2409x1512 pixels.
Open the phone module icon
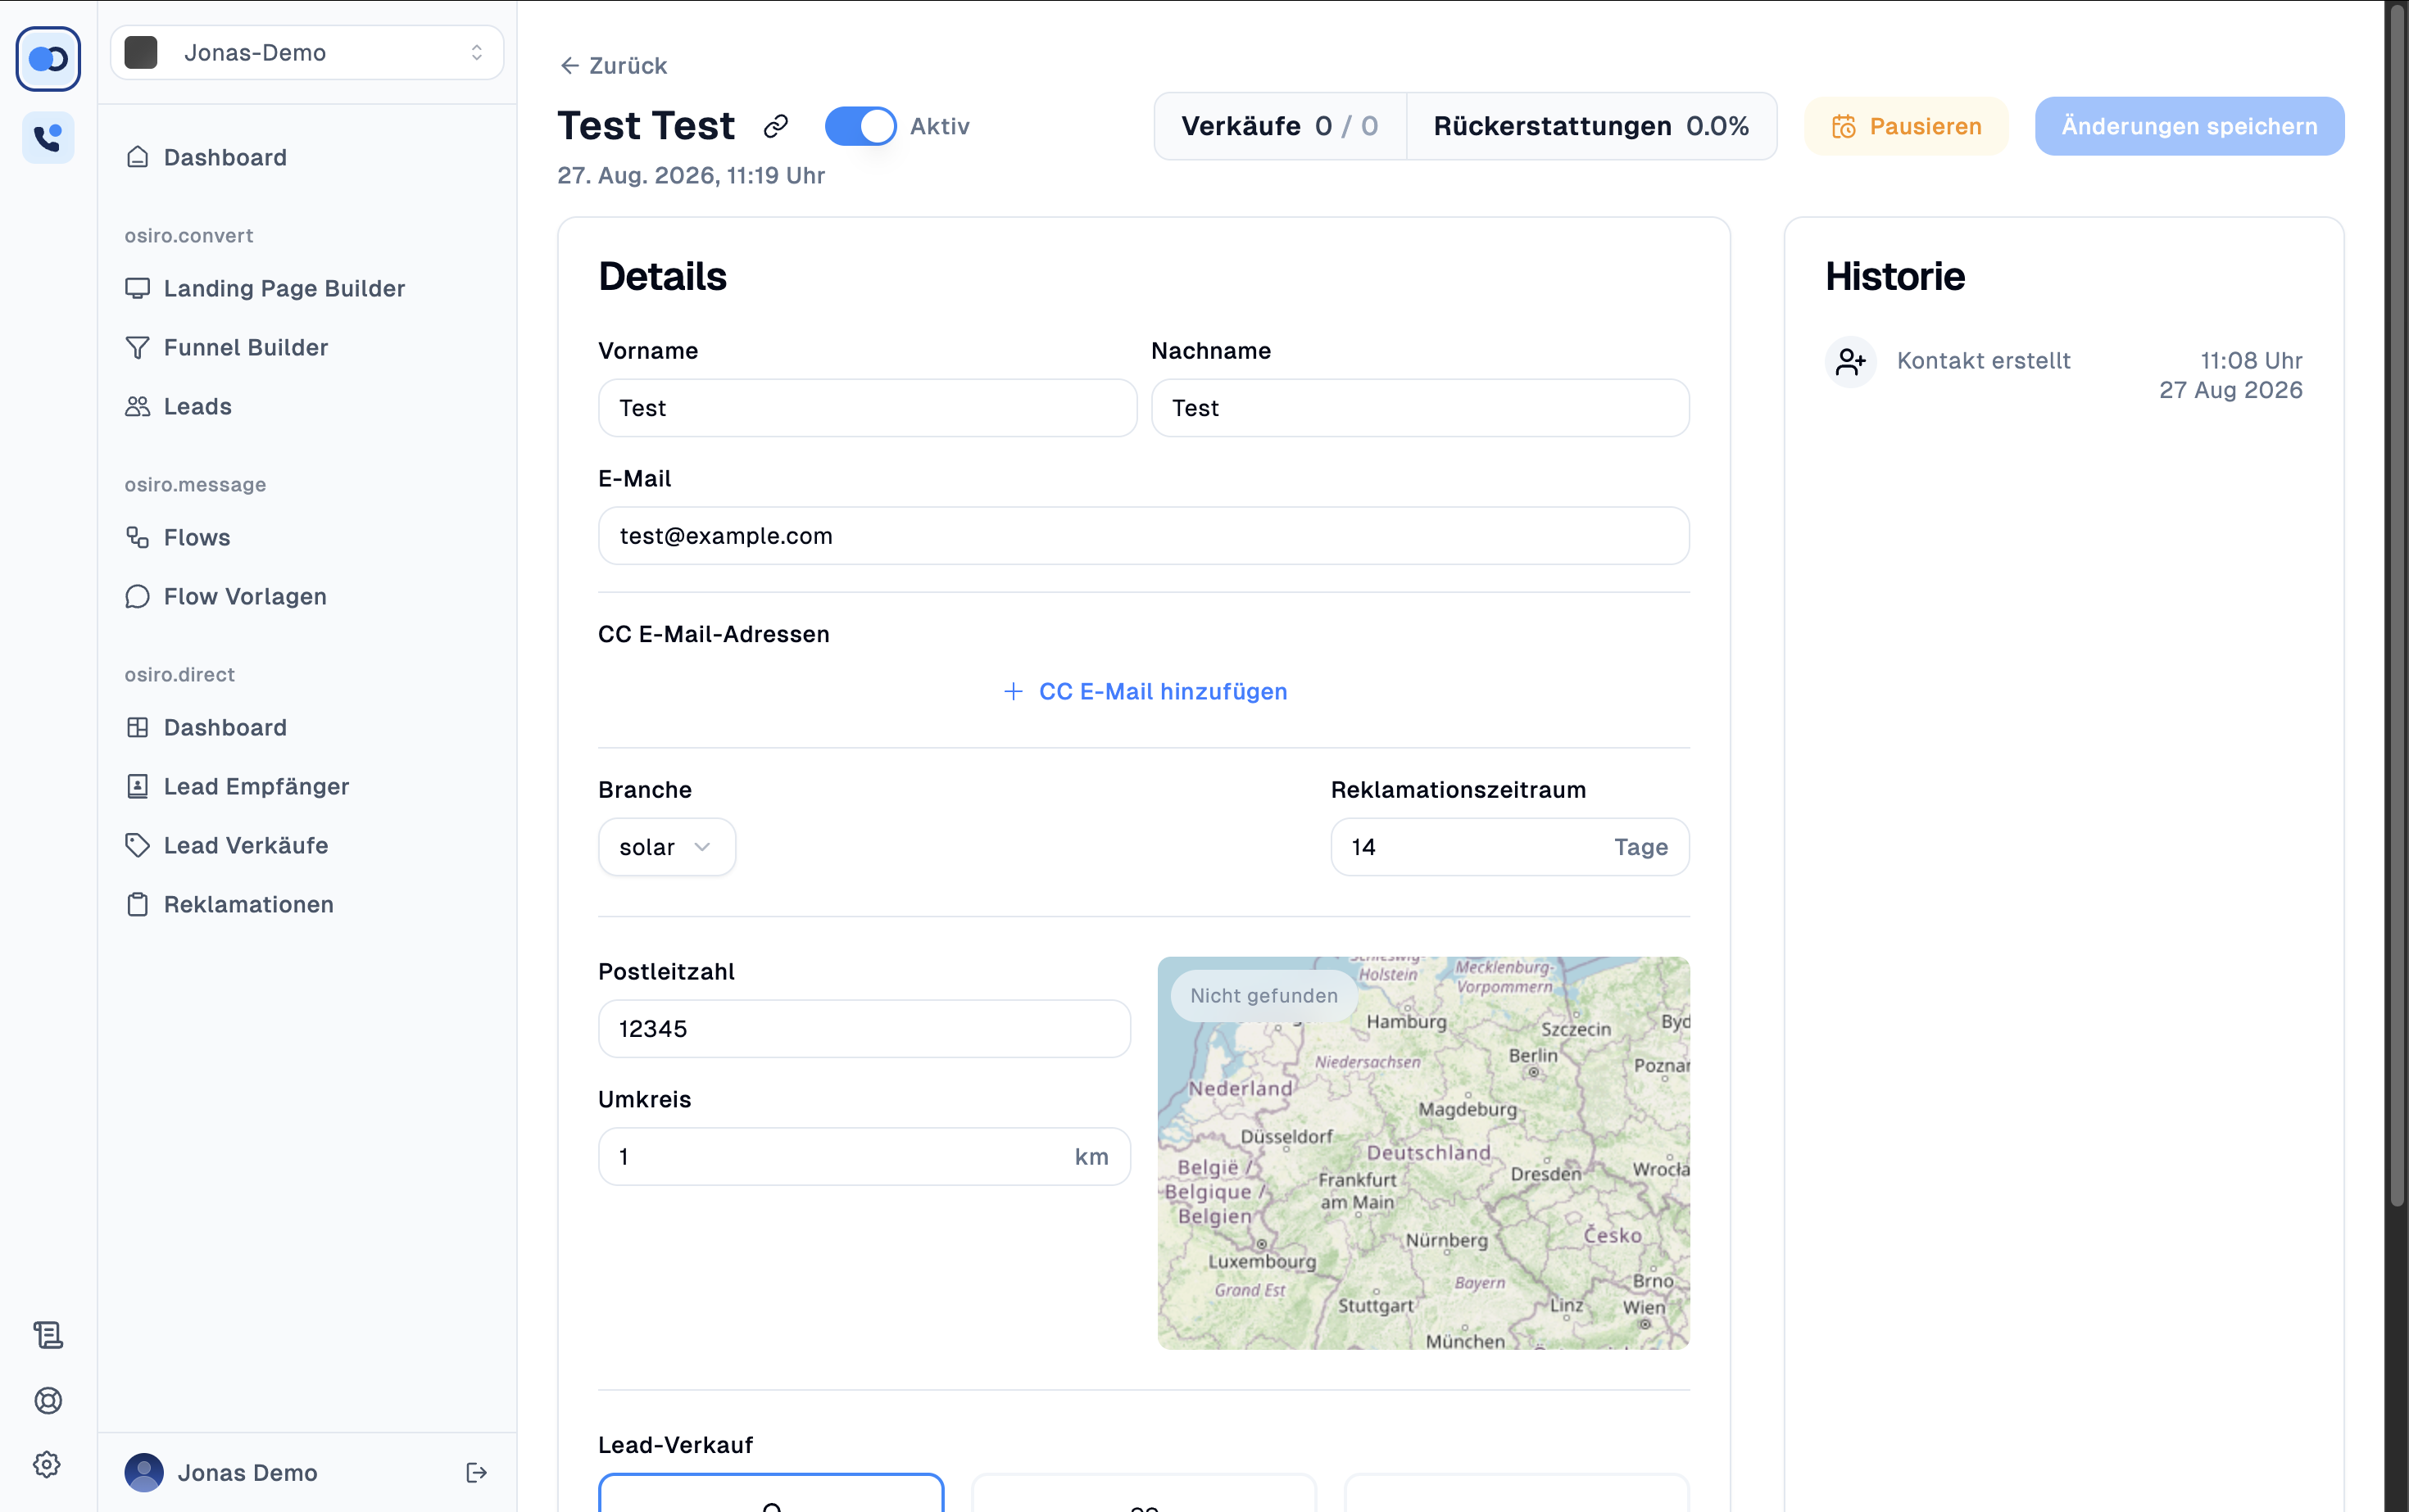(x=48, y=137)
